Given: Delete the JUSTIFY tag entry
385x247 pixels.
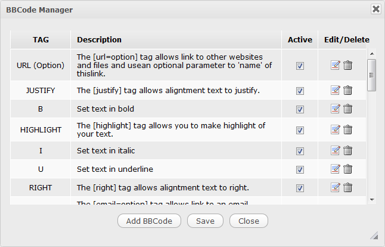Looking at the screenshot, I should point(348,91).
